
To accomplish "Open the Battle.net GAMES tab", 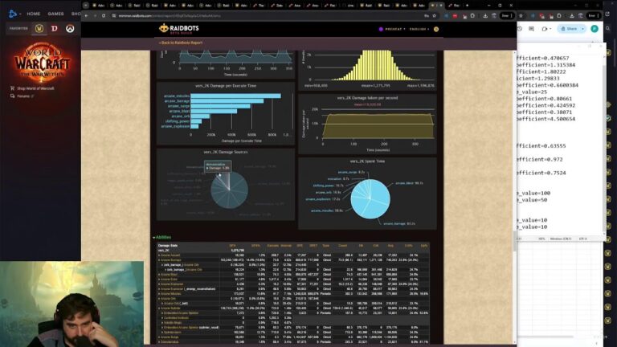I will pyautogui.click(x=56, y=14).
